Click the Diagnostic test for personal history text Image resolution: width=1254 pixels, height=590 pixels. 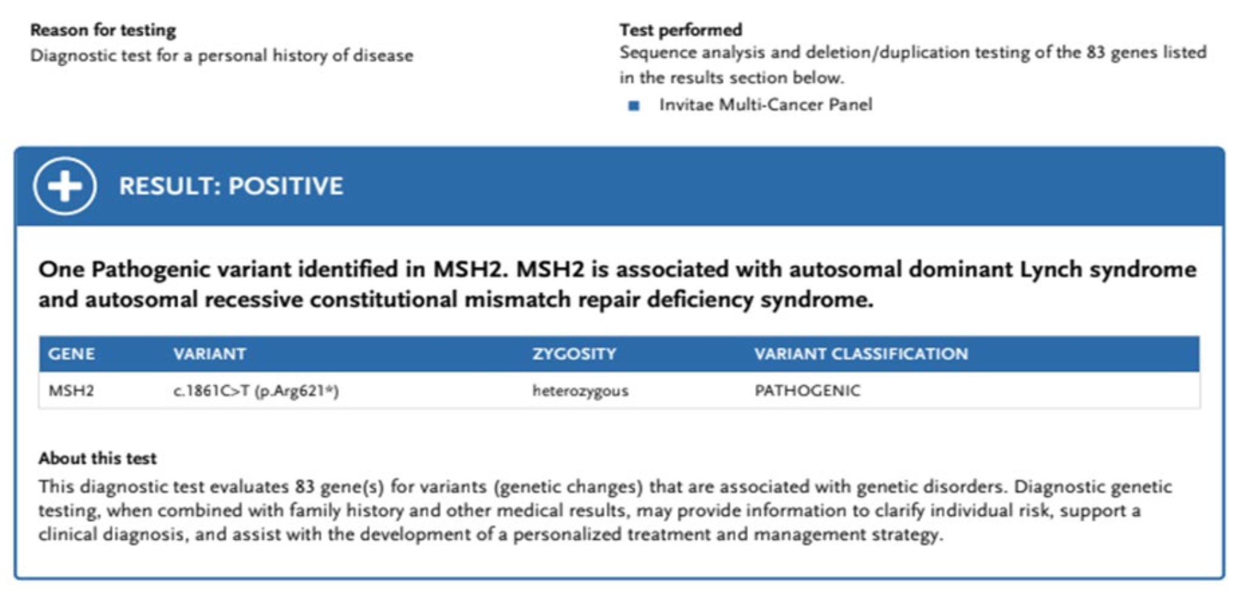[x=222, y=56]
